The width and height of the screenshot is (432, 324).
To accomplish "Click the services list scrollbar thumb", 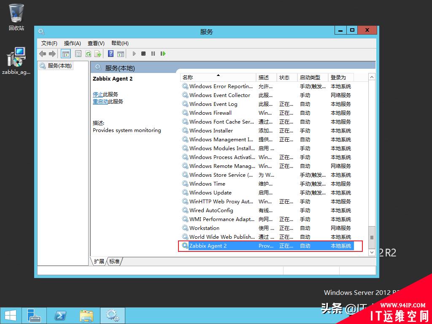I will pyautogui.click(x=372, y=238).
